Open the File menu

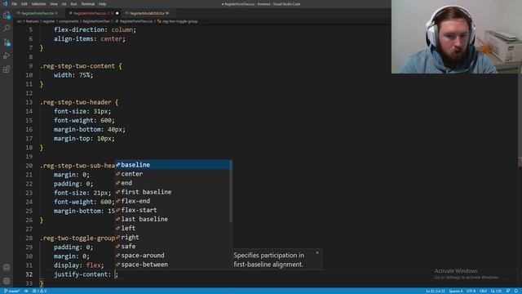click(x=15, y=4)
